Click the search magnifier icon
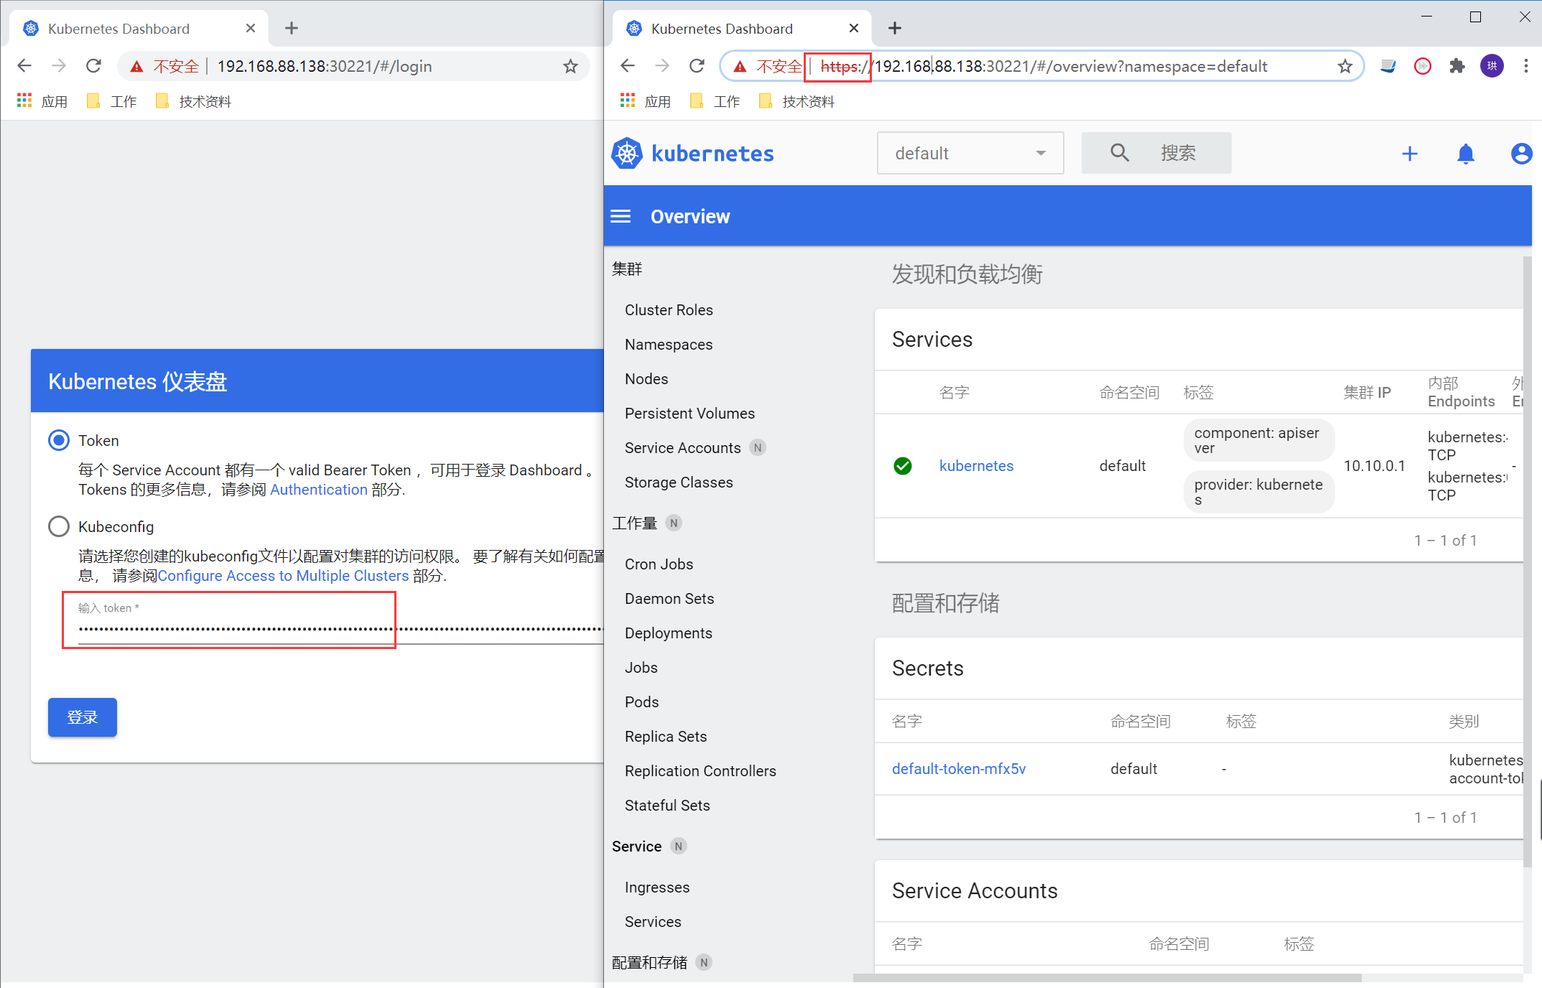Viewport: 1542px width, 988px height. tap(1119, 153)
